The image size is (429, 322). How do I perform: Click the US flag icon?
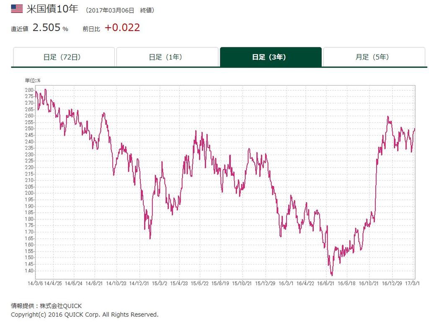(17, 9)
